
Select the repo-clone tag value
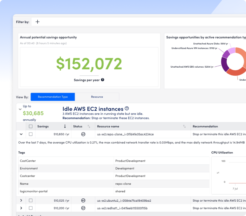123,184
